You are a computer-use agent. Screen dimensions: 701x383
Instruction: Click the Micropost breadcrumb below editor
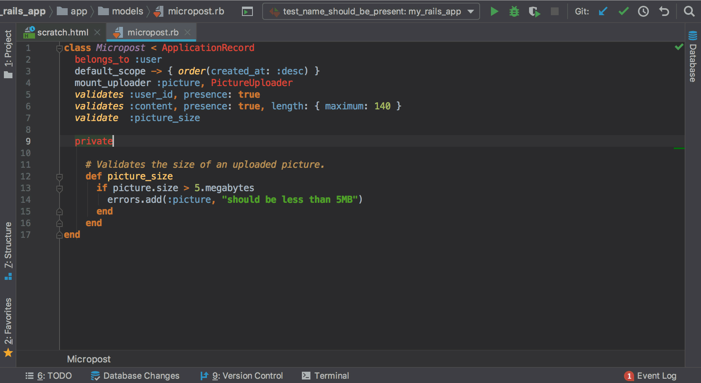tap(89, 359)
